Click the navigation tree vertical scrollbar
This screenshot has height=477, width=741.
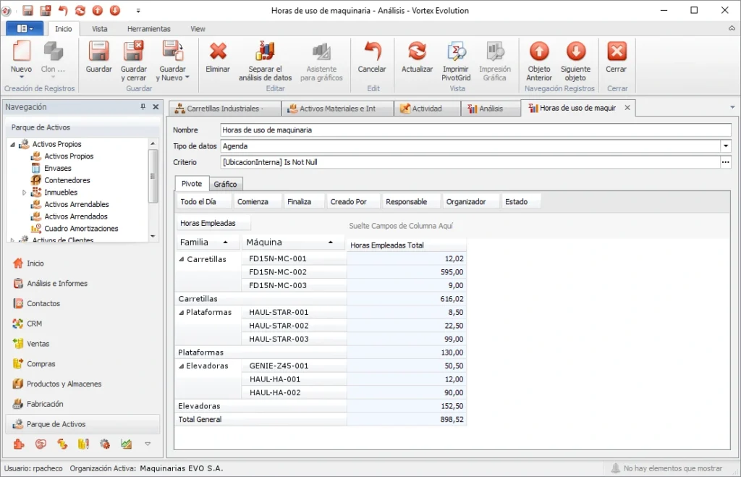pyautogui.click(x=153, y=189)
